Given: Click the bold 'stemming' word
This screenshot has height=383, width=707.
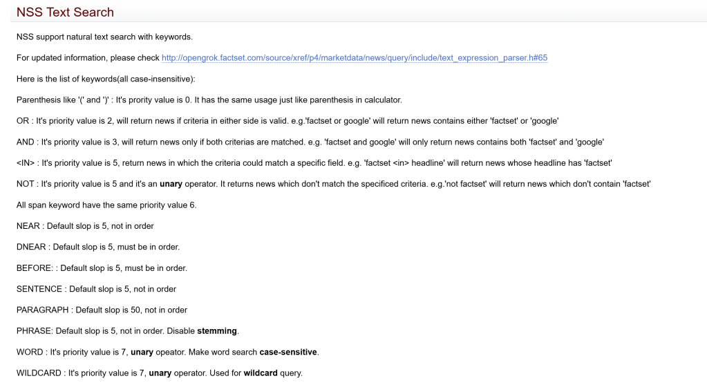Looking at the screenshot, I should [217, 331].
